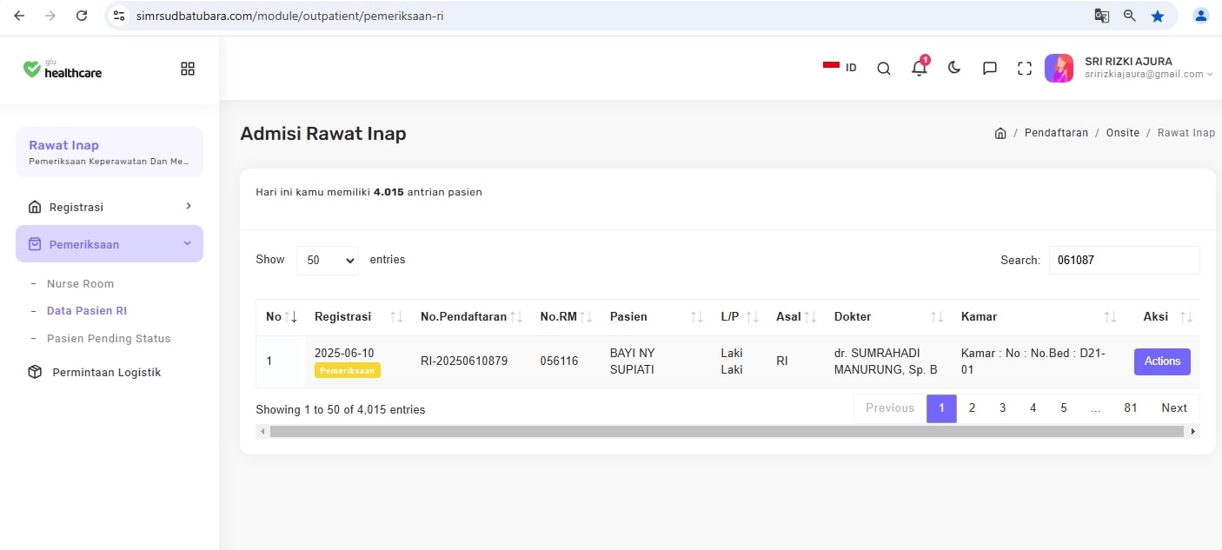Go back in browser history

[19, 16]
